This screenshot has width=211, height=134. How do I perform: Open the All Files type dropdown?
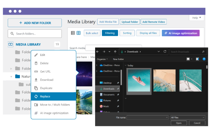pos(188,118)
